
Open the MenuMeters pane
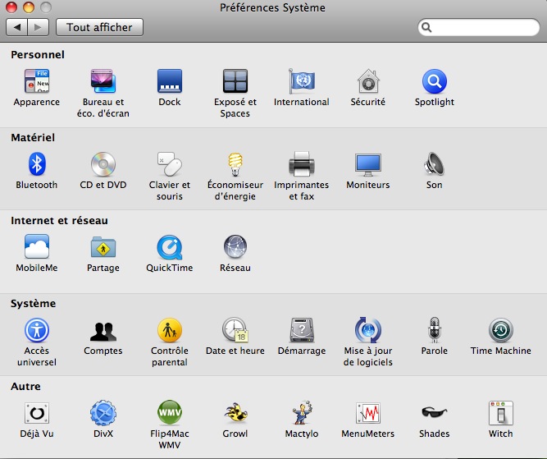tap(367, 414)
